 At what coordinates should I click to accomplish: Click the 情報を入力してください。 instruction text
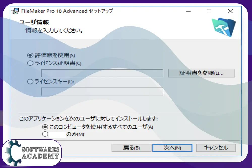(x=54, y=30)
